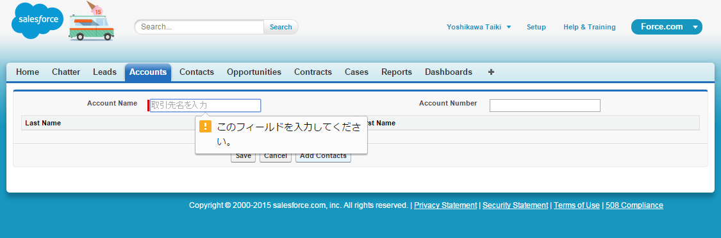Screen dimensions: 721x238
Task: Click the plus icon for all tabs
Action: click(x=491, y=72)
